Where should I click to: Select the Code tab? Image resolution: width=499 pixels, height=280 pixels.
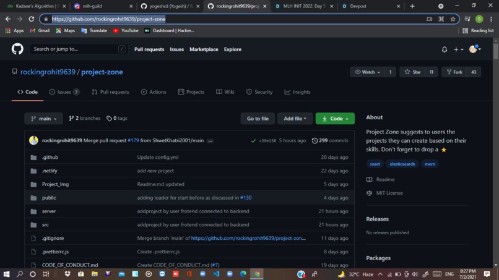(28, 92)
